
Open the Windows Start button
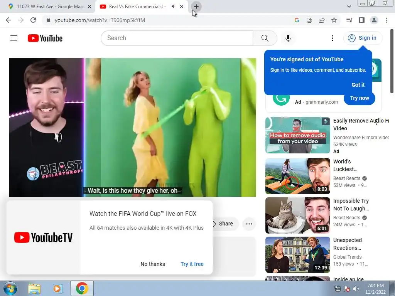[10, 288]
